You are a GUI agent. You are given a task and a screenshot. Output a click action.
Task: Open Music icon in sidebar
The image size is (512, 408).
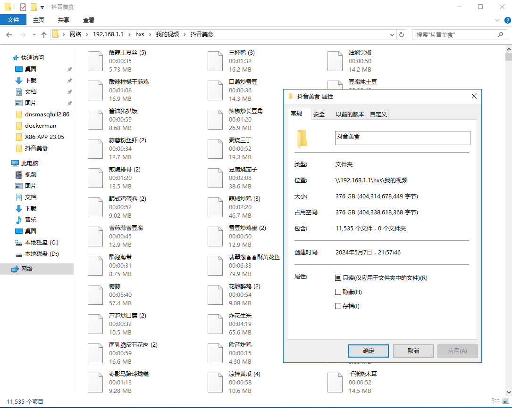19,220
